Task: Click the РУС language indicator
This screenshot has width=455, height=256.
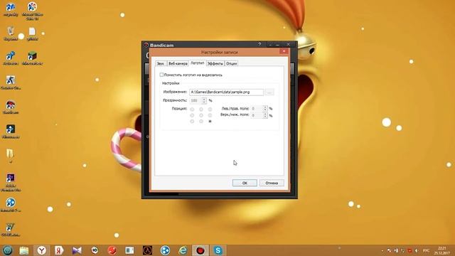Action: point(427,250)
